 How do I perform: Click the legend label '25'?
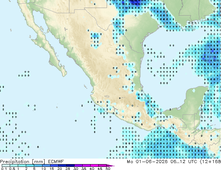68,169
